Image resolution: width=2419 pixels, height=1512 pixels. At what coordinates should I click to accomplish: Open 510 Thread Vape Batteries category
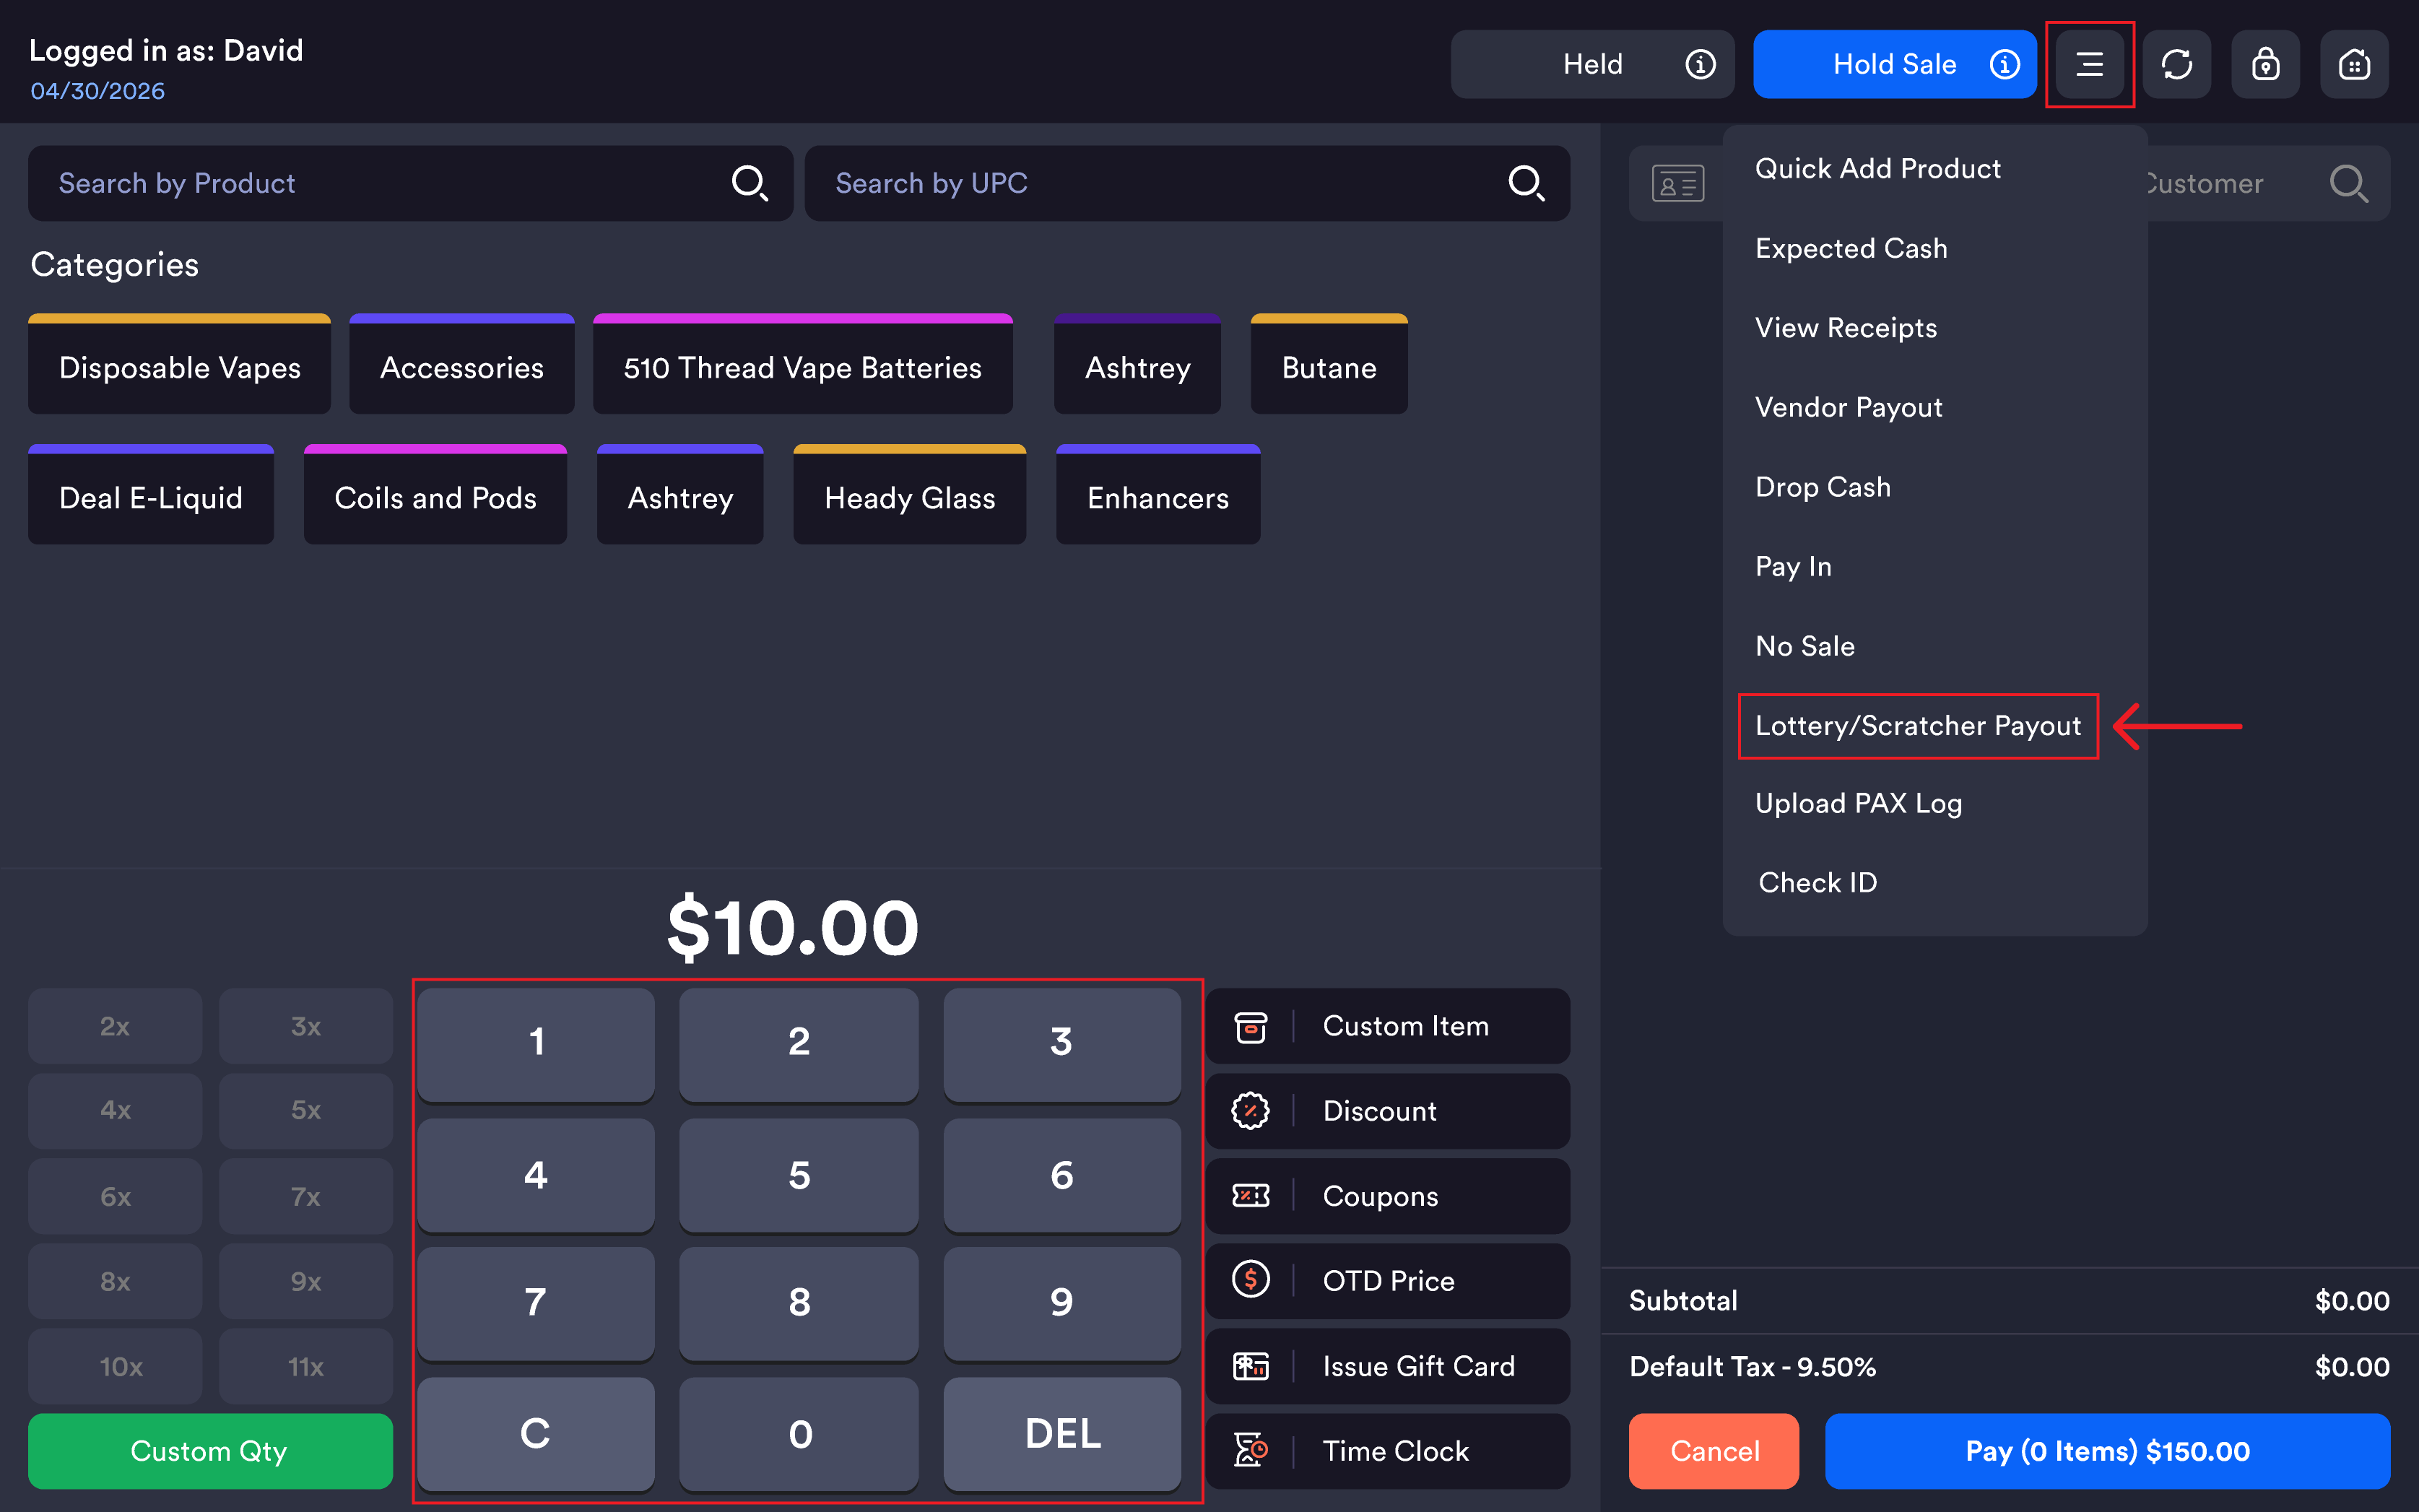802,365
